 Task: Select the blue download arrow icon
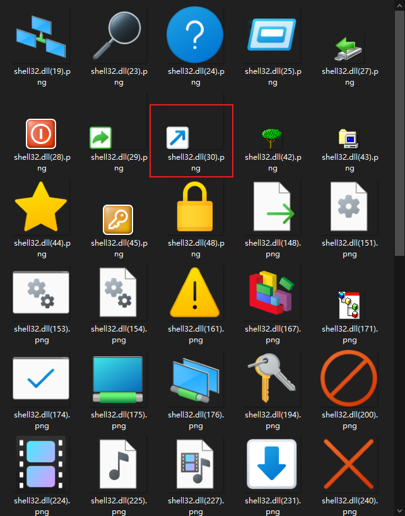[271, 464]
